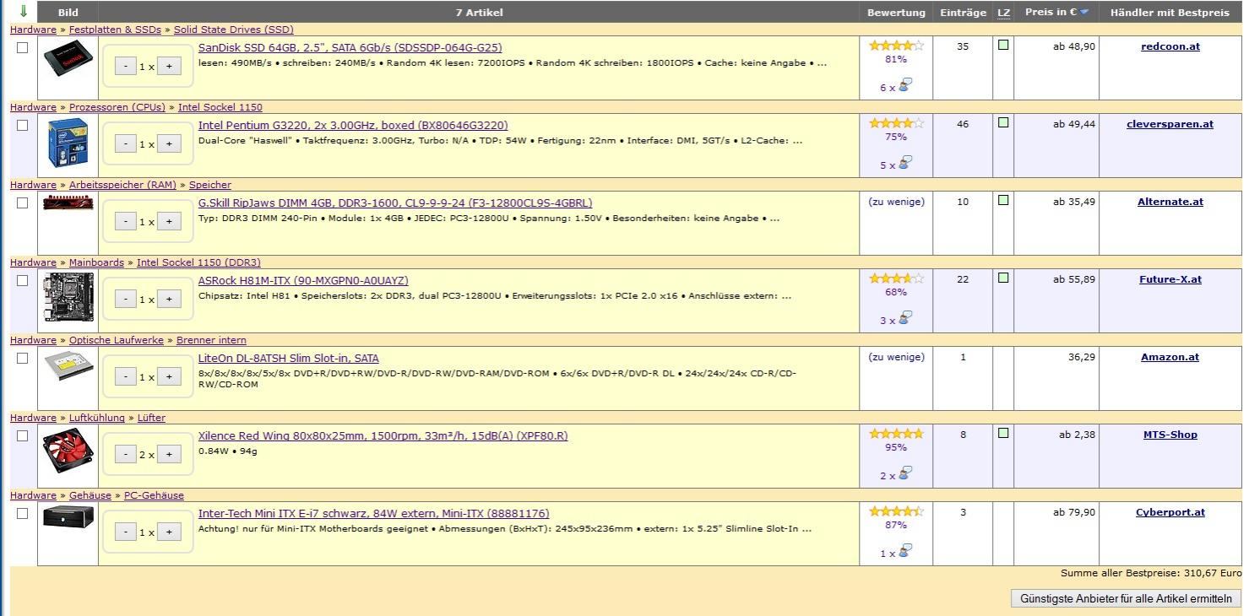This screenshot has height=616, width=1249.
Task: View the Inter-Tech case image
Action: tap(68, 516)
